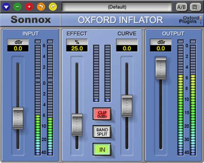This screenshot has width=204, height=163.
Task: Click the right Effect meter in center panel
Action: point(107,73)
